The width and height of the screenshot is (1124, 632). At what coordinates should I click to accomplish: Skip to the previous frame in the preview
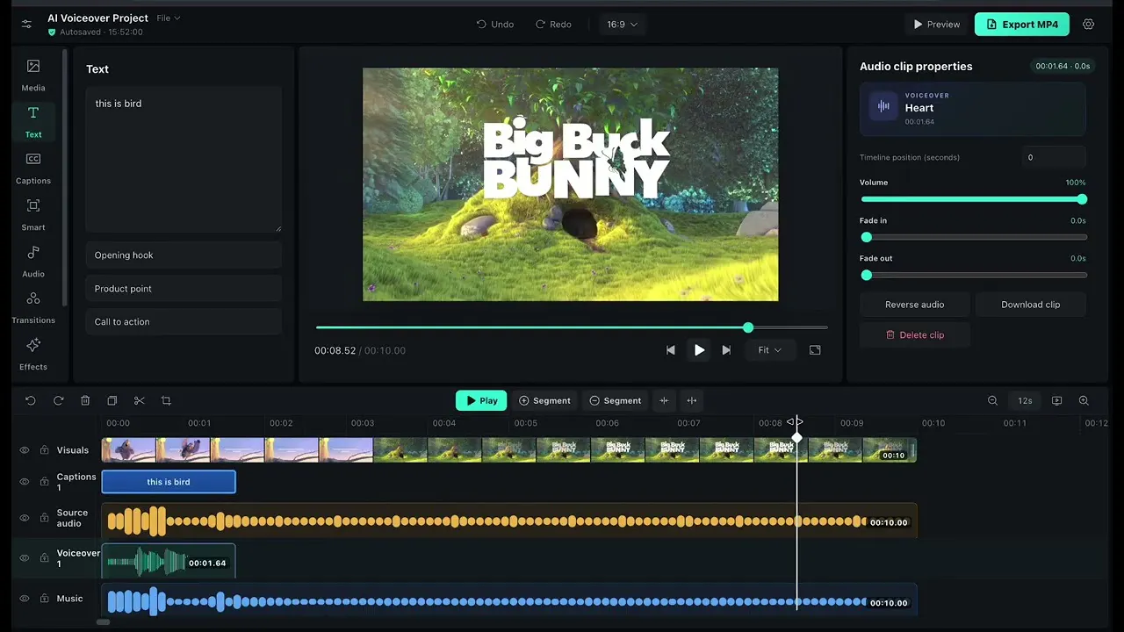(671, 350)
